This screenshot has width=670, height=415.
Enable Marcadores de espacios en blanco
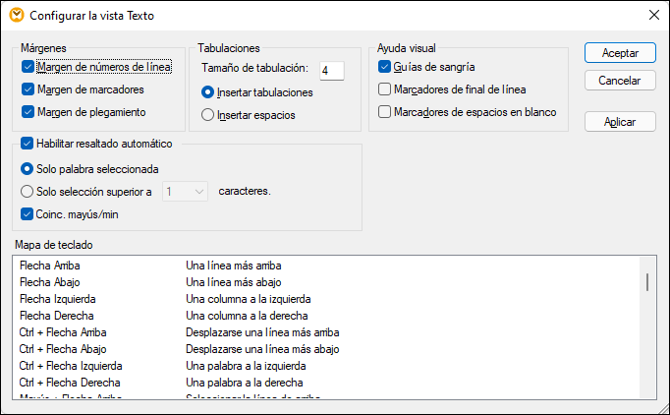click(385, 112)
